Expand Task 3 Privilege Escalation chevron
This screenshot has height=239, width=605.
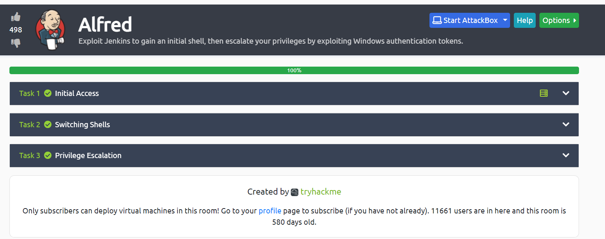[565, 155]
